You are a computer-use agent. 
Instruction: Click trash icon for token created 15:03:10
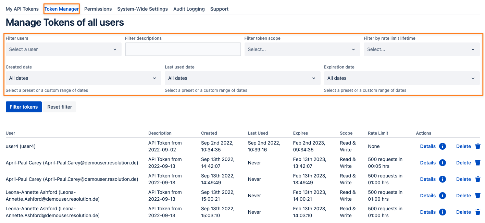click(478, 212)
